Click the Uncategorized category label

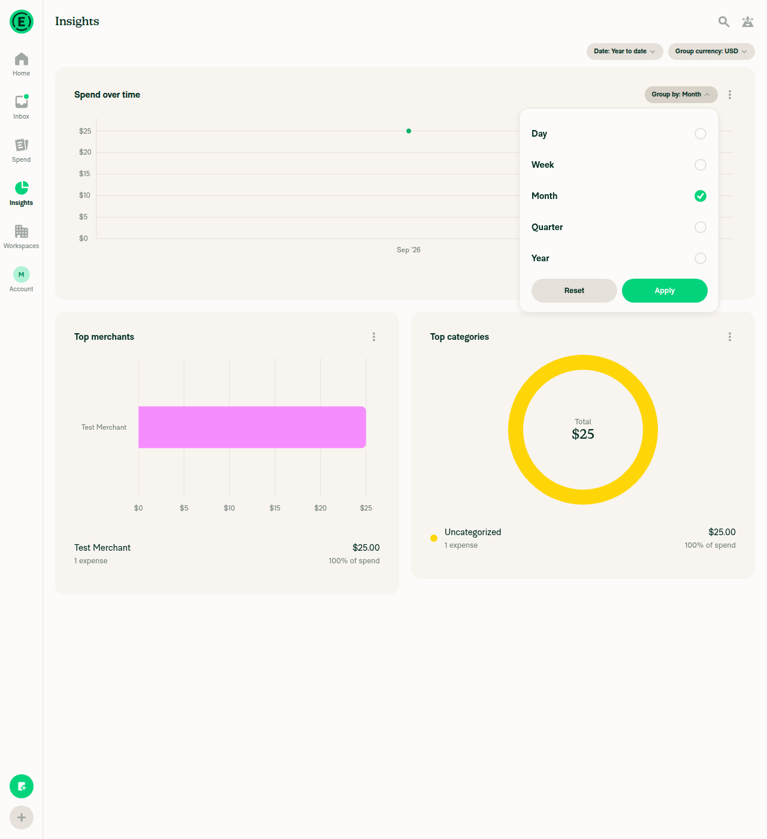473,532
